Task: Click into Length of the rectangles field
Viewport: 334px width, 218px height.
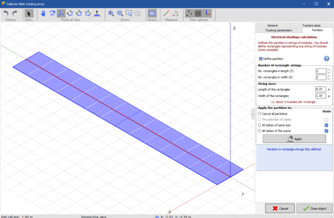Action: 320,89
